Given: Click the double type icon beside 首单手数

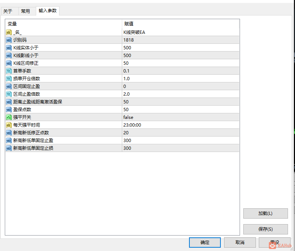Looking at the screenshot, I should pos(8,71).
